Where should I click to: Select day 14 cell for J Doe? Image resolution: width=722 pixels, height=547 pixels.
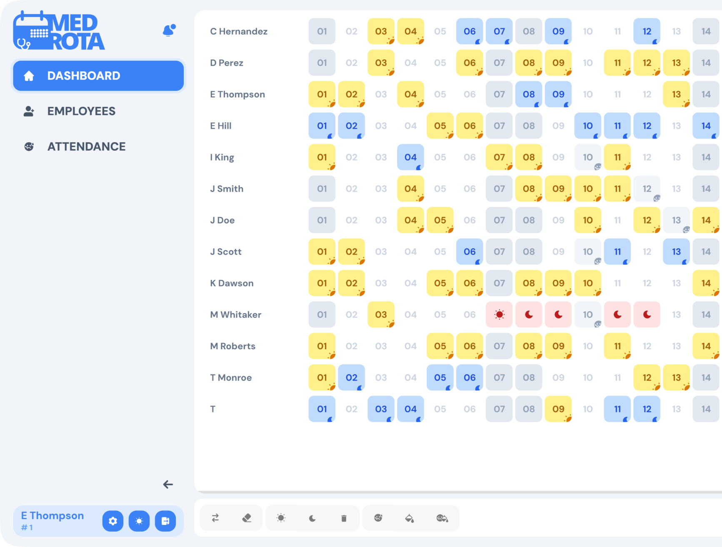pos(706,220)
